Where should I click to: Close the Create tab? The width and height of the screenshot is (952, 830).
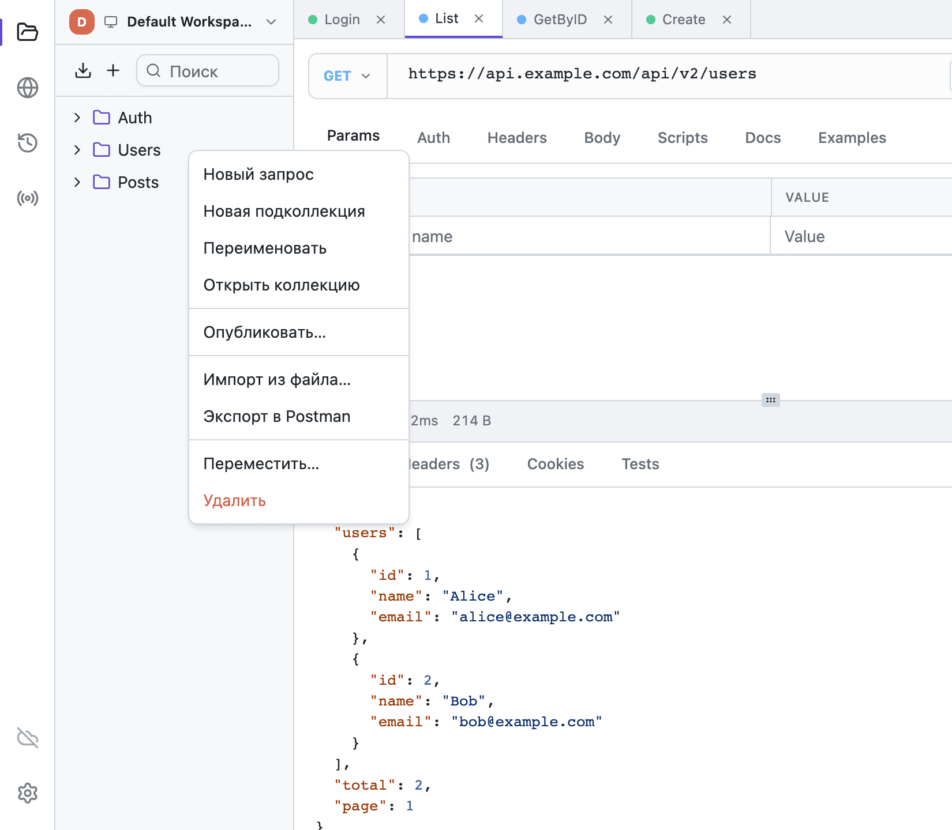pyautogui.click(x=727, y=20)
